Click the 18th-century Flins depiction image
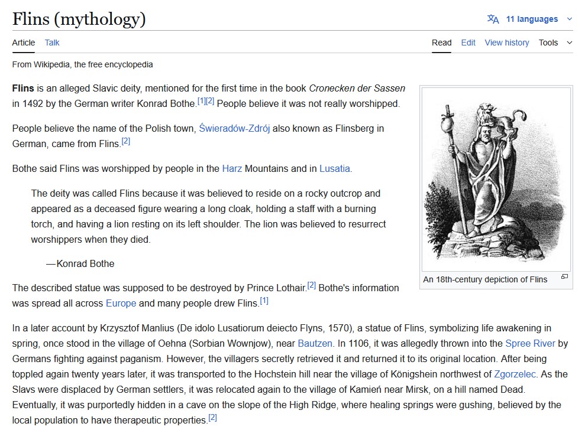The image size is (585, 443). tap(496, 179)
